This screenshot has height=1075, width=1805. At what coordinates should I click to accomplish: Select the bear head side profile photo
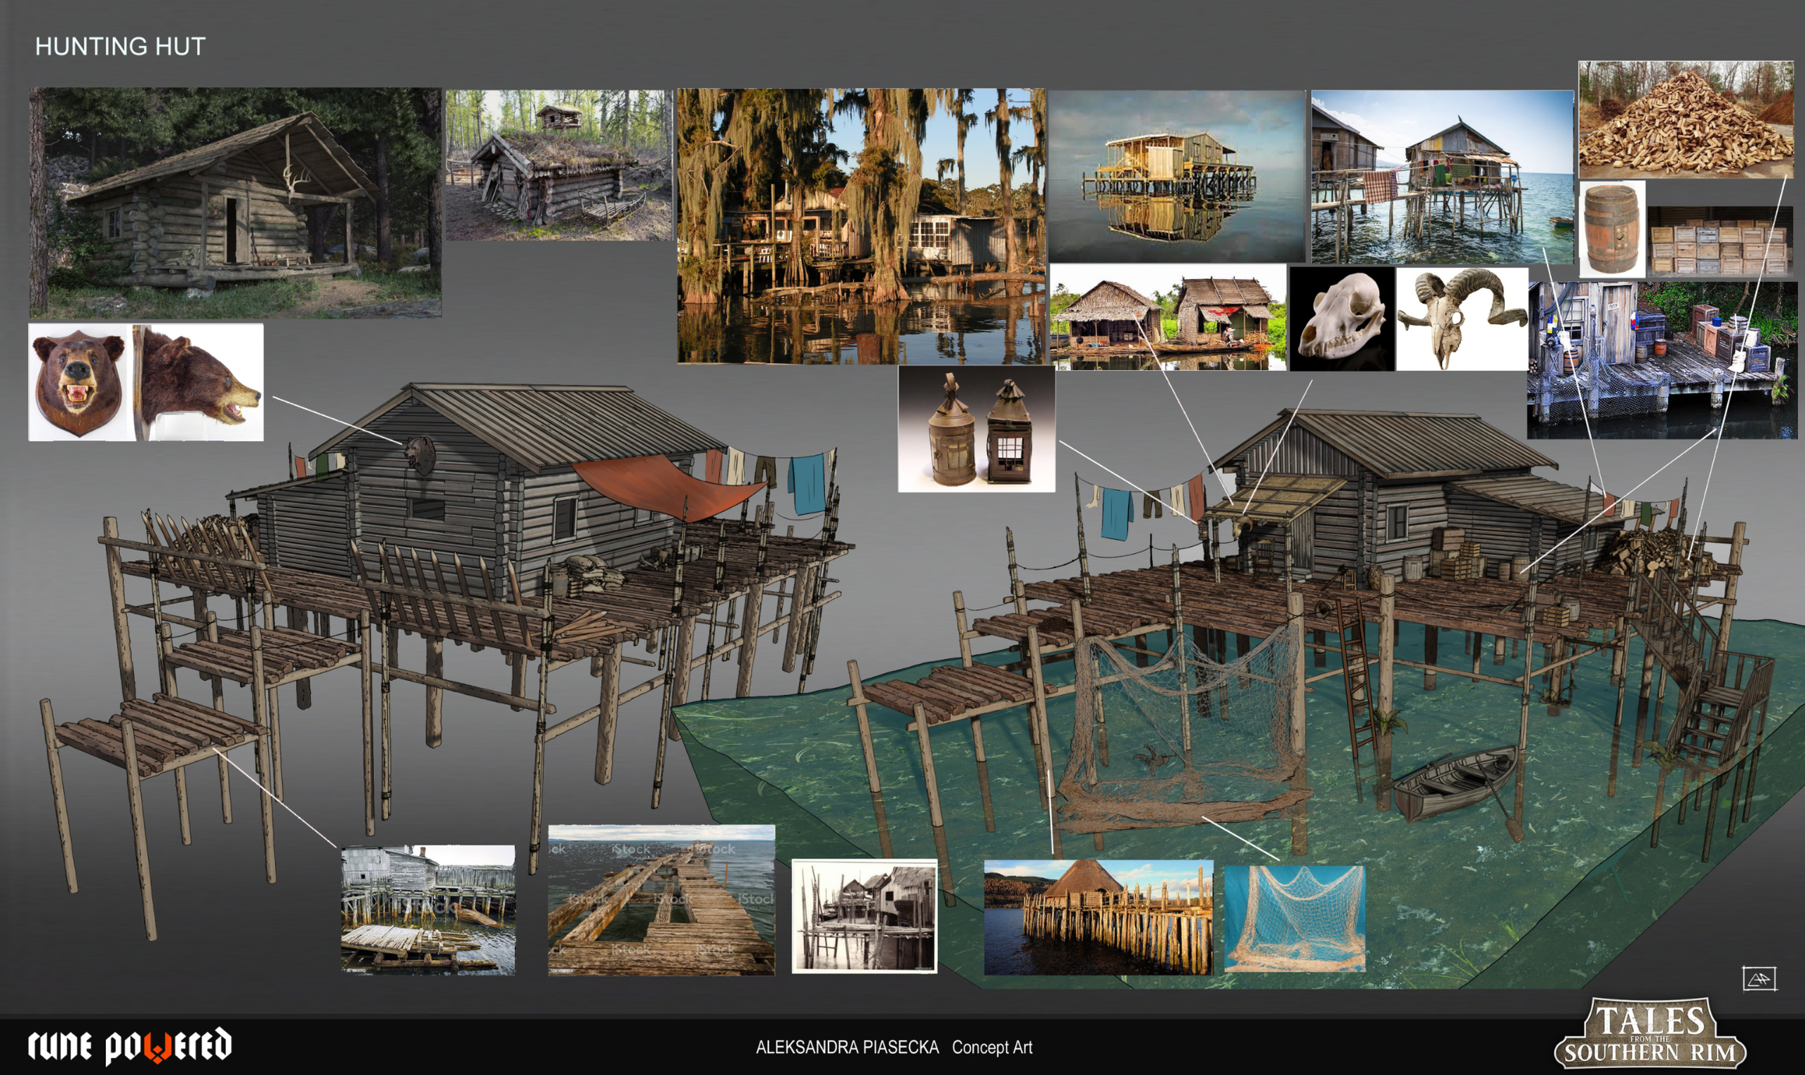(199, 381)
